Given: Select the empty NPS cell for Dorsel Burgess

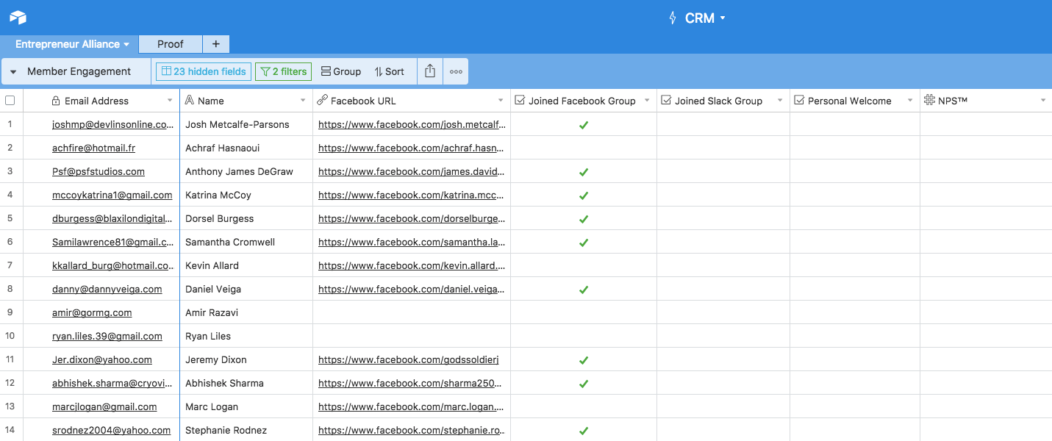Looking at the screenshot, I should [x=985, y=219].
